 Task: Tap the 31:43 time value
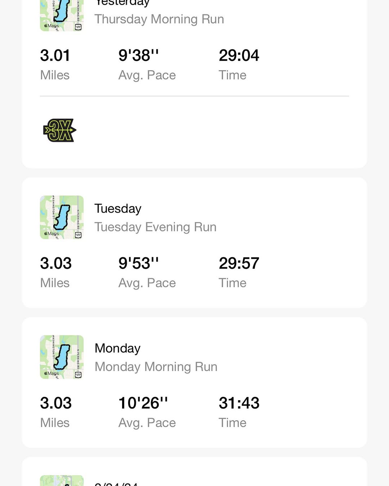click(x=239, y=403)
